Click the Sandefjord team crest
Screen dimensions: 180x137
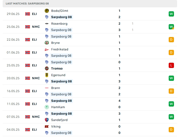click(47, 120)
